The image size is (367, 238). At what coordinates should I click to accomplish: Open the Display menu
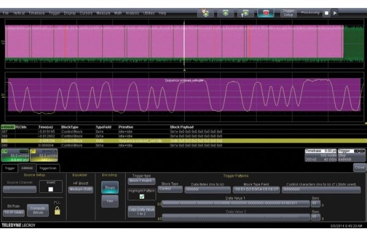(x=70, y=13)
